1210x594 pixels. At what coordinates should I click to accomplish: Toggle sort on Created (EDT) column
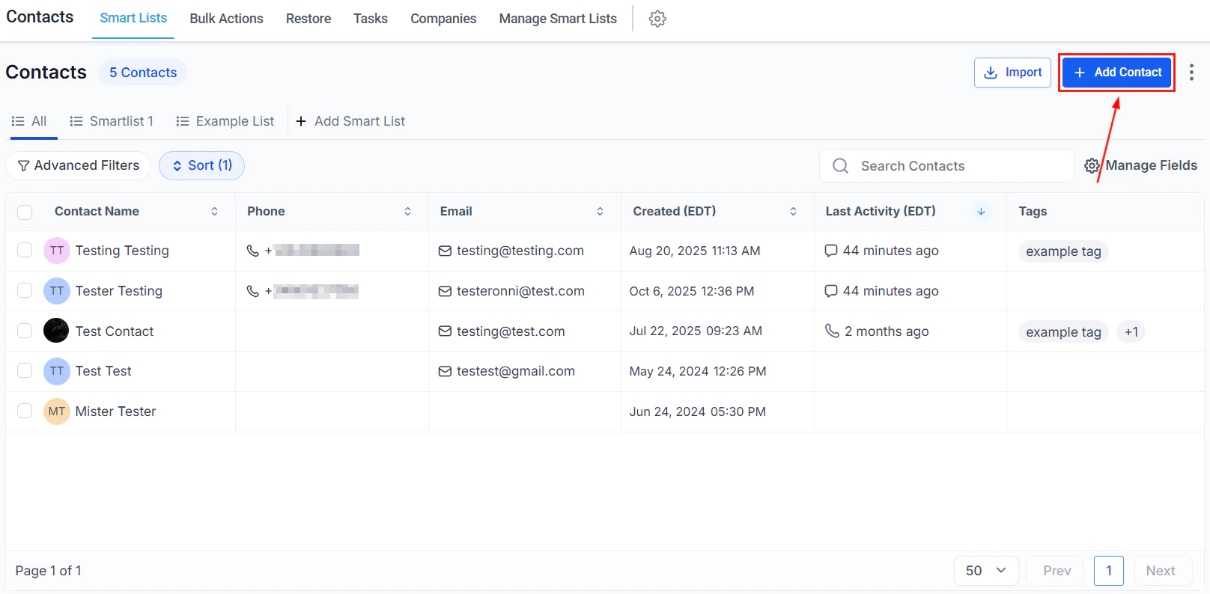pyautogui.click(x=794, y=212)
